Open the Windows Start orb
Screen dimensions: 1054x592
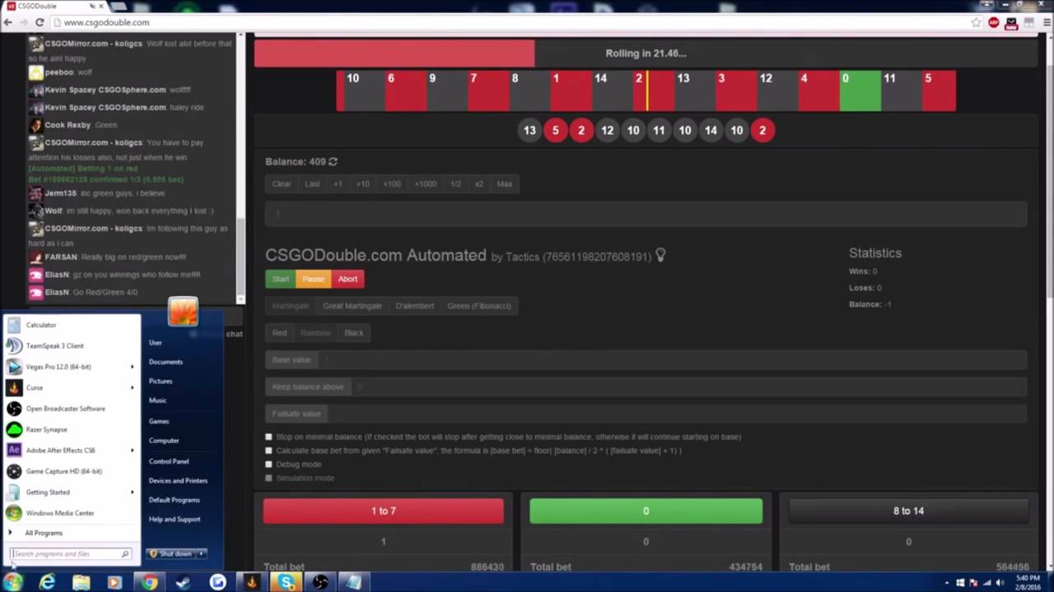pos(13,582)
